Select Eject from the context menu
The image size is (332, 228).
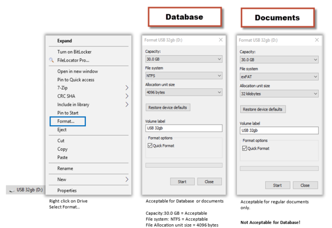click(x=62, y=130)
